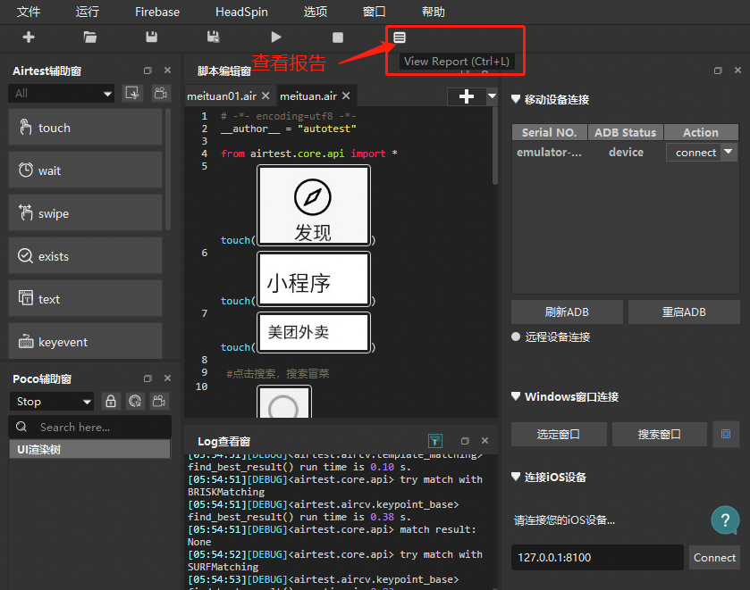Switch to the meituan.air tab

[x=308, y=96]
